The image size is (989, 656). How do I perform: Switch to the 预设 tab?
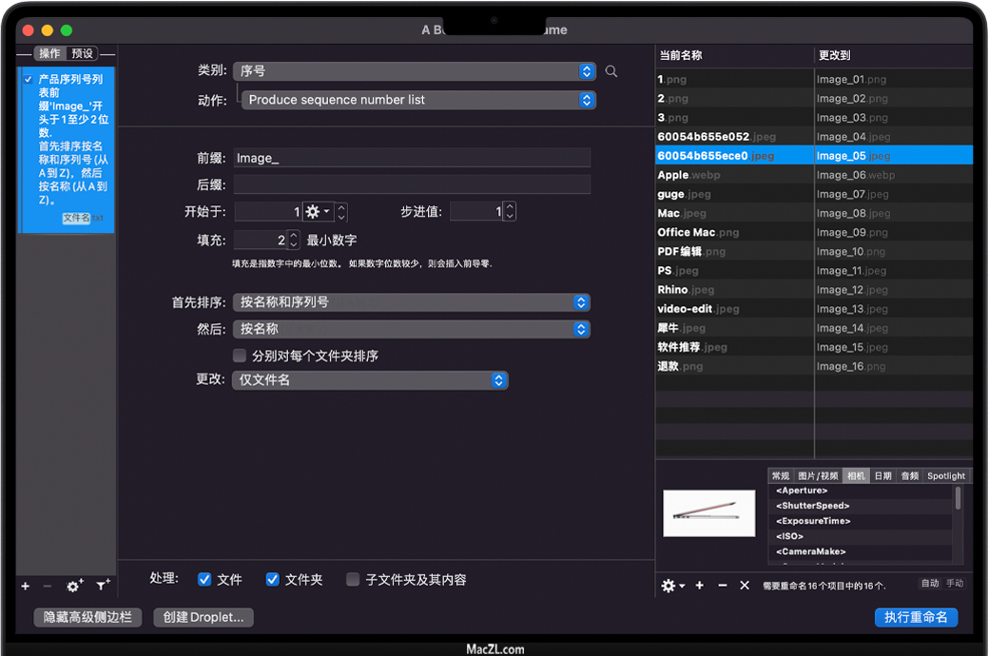point(83,53)
